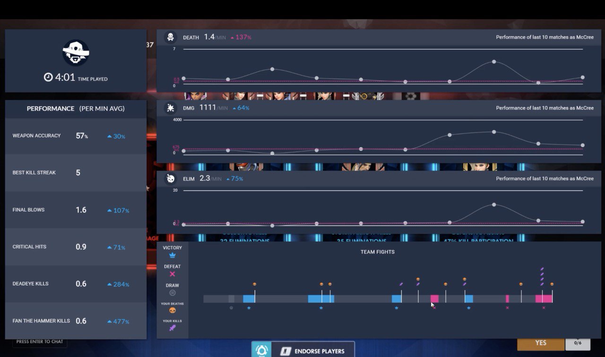605x357 pixels.
Task: Click the 57% weapon accuracy value
Action: tap(82, 136)
